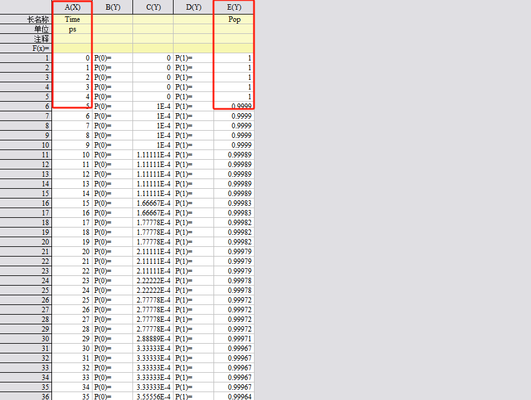The height and width of the screenshot is (400, 531).
Task: Select the D(Y) column header
Action: pos(194,7)
